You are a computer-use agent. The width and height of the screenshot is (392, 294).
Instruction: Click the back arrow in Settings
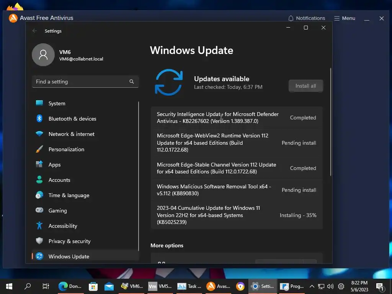(x=34, y=31)
